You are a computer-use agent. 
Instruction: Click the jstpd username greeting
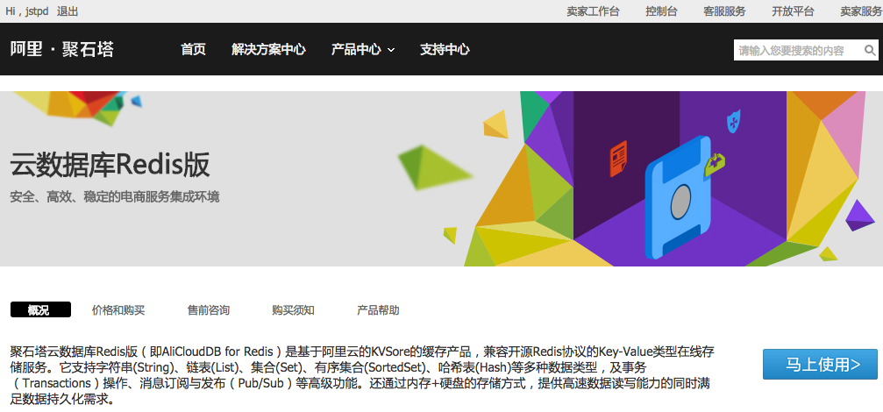(x=27, y=11)
